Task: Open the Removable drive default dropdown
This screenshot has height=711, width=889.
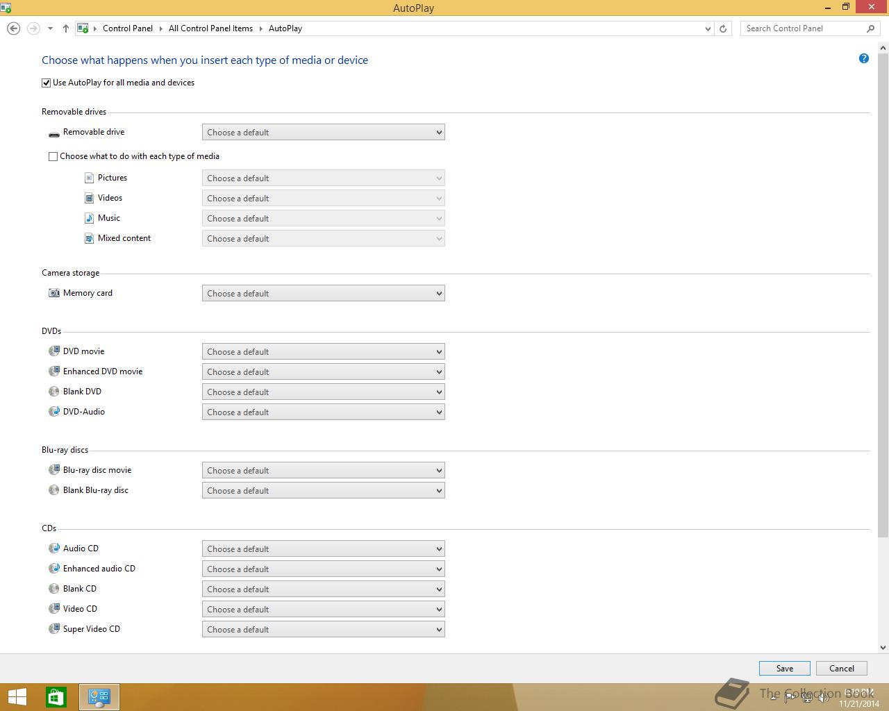Action: point(324,133)
